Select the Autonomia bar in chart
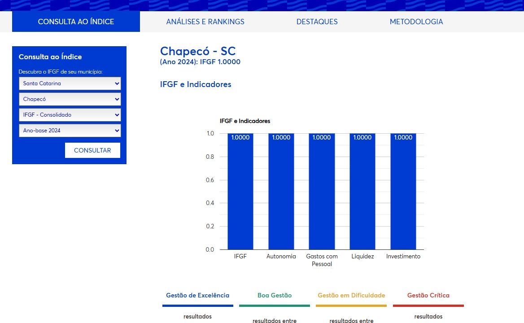Screen dimensions: 524x323 pos(281,193)
